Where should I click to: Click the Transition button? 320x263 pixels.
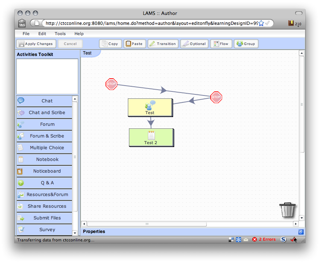163,44
